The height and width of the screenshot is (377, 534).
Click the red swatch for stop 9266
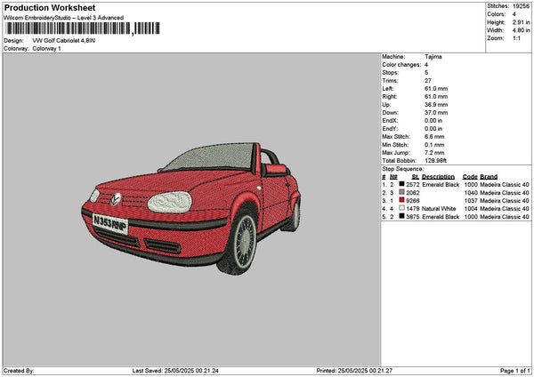402,200
